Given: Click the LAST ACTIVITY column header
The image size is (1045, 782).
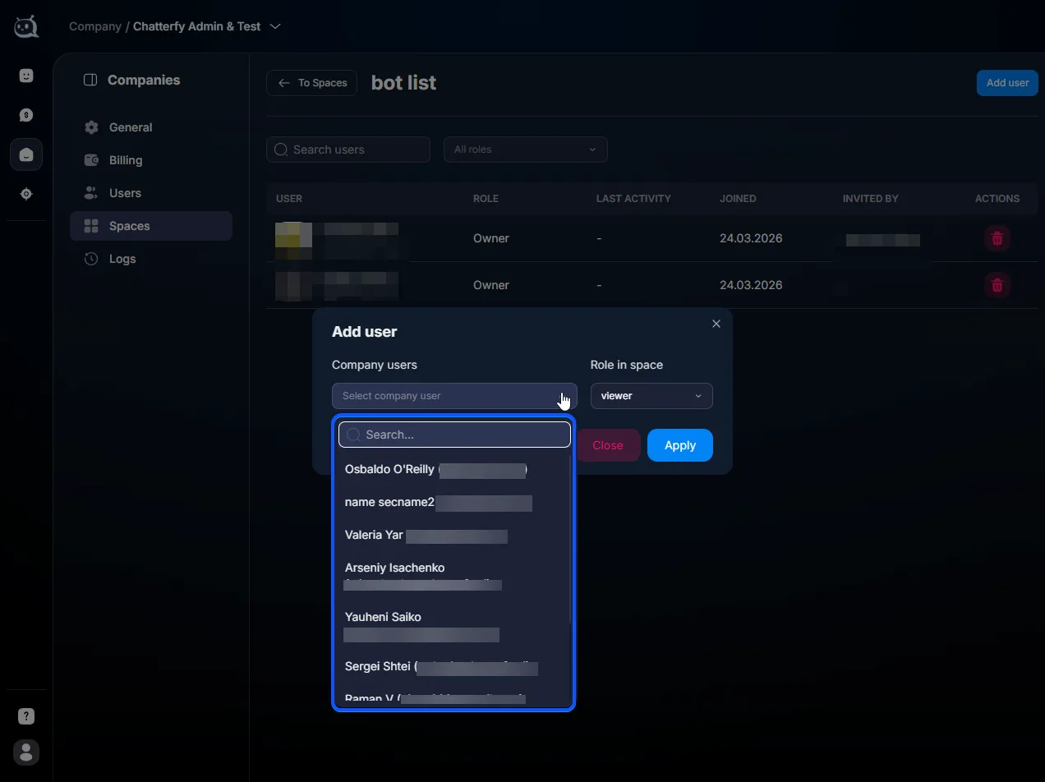Looking at the screenshot, I should (x=633, y=199).
